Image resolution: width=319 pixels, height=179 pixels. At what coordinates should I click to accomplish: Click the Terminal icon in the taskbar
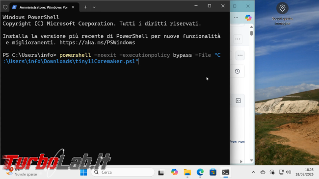226,172
